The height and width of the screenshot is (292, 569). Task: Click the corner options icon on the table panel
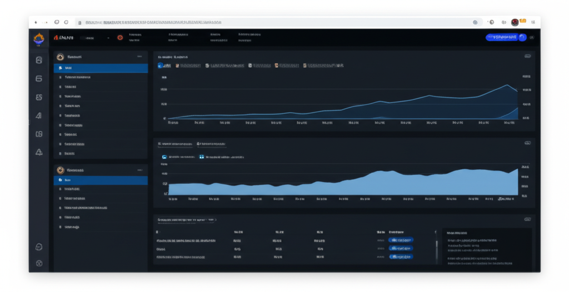coord(527,219)
